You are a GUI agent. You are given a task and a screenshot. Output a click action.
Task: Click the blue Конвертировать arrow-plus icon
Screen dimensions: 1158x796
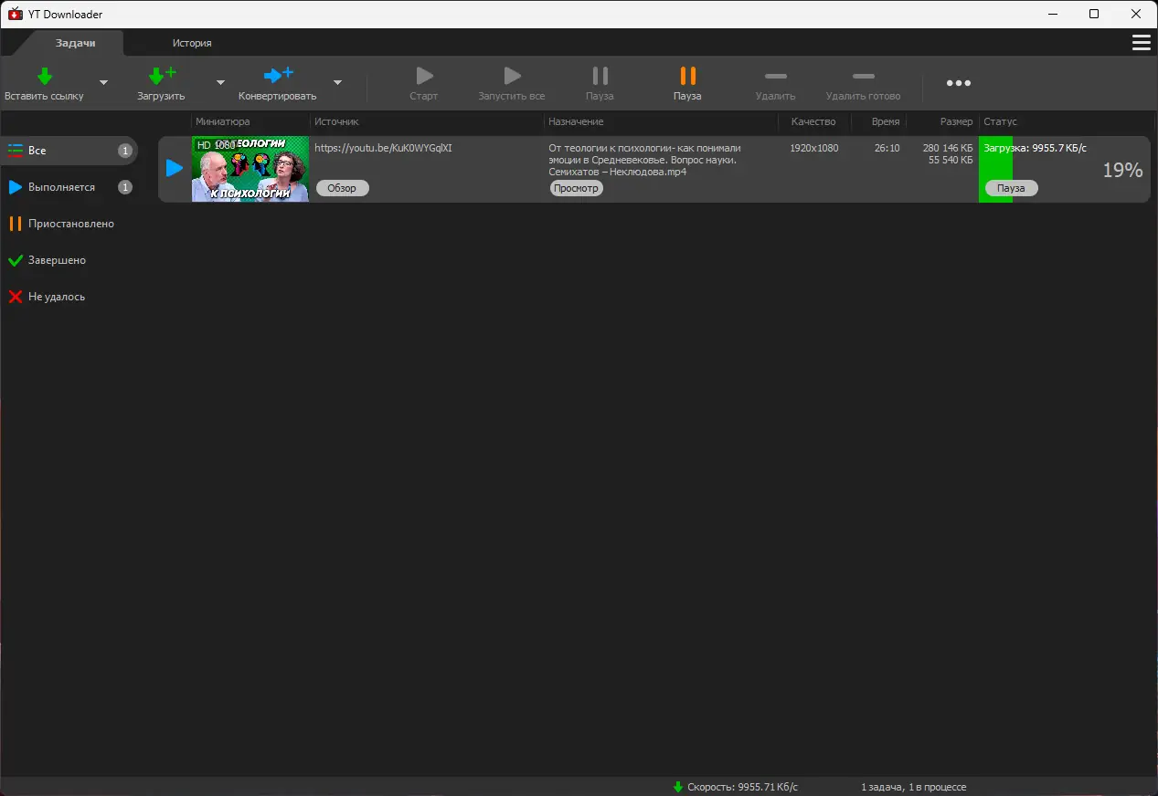278,76
